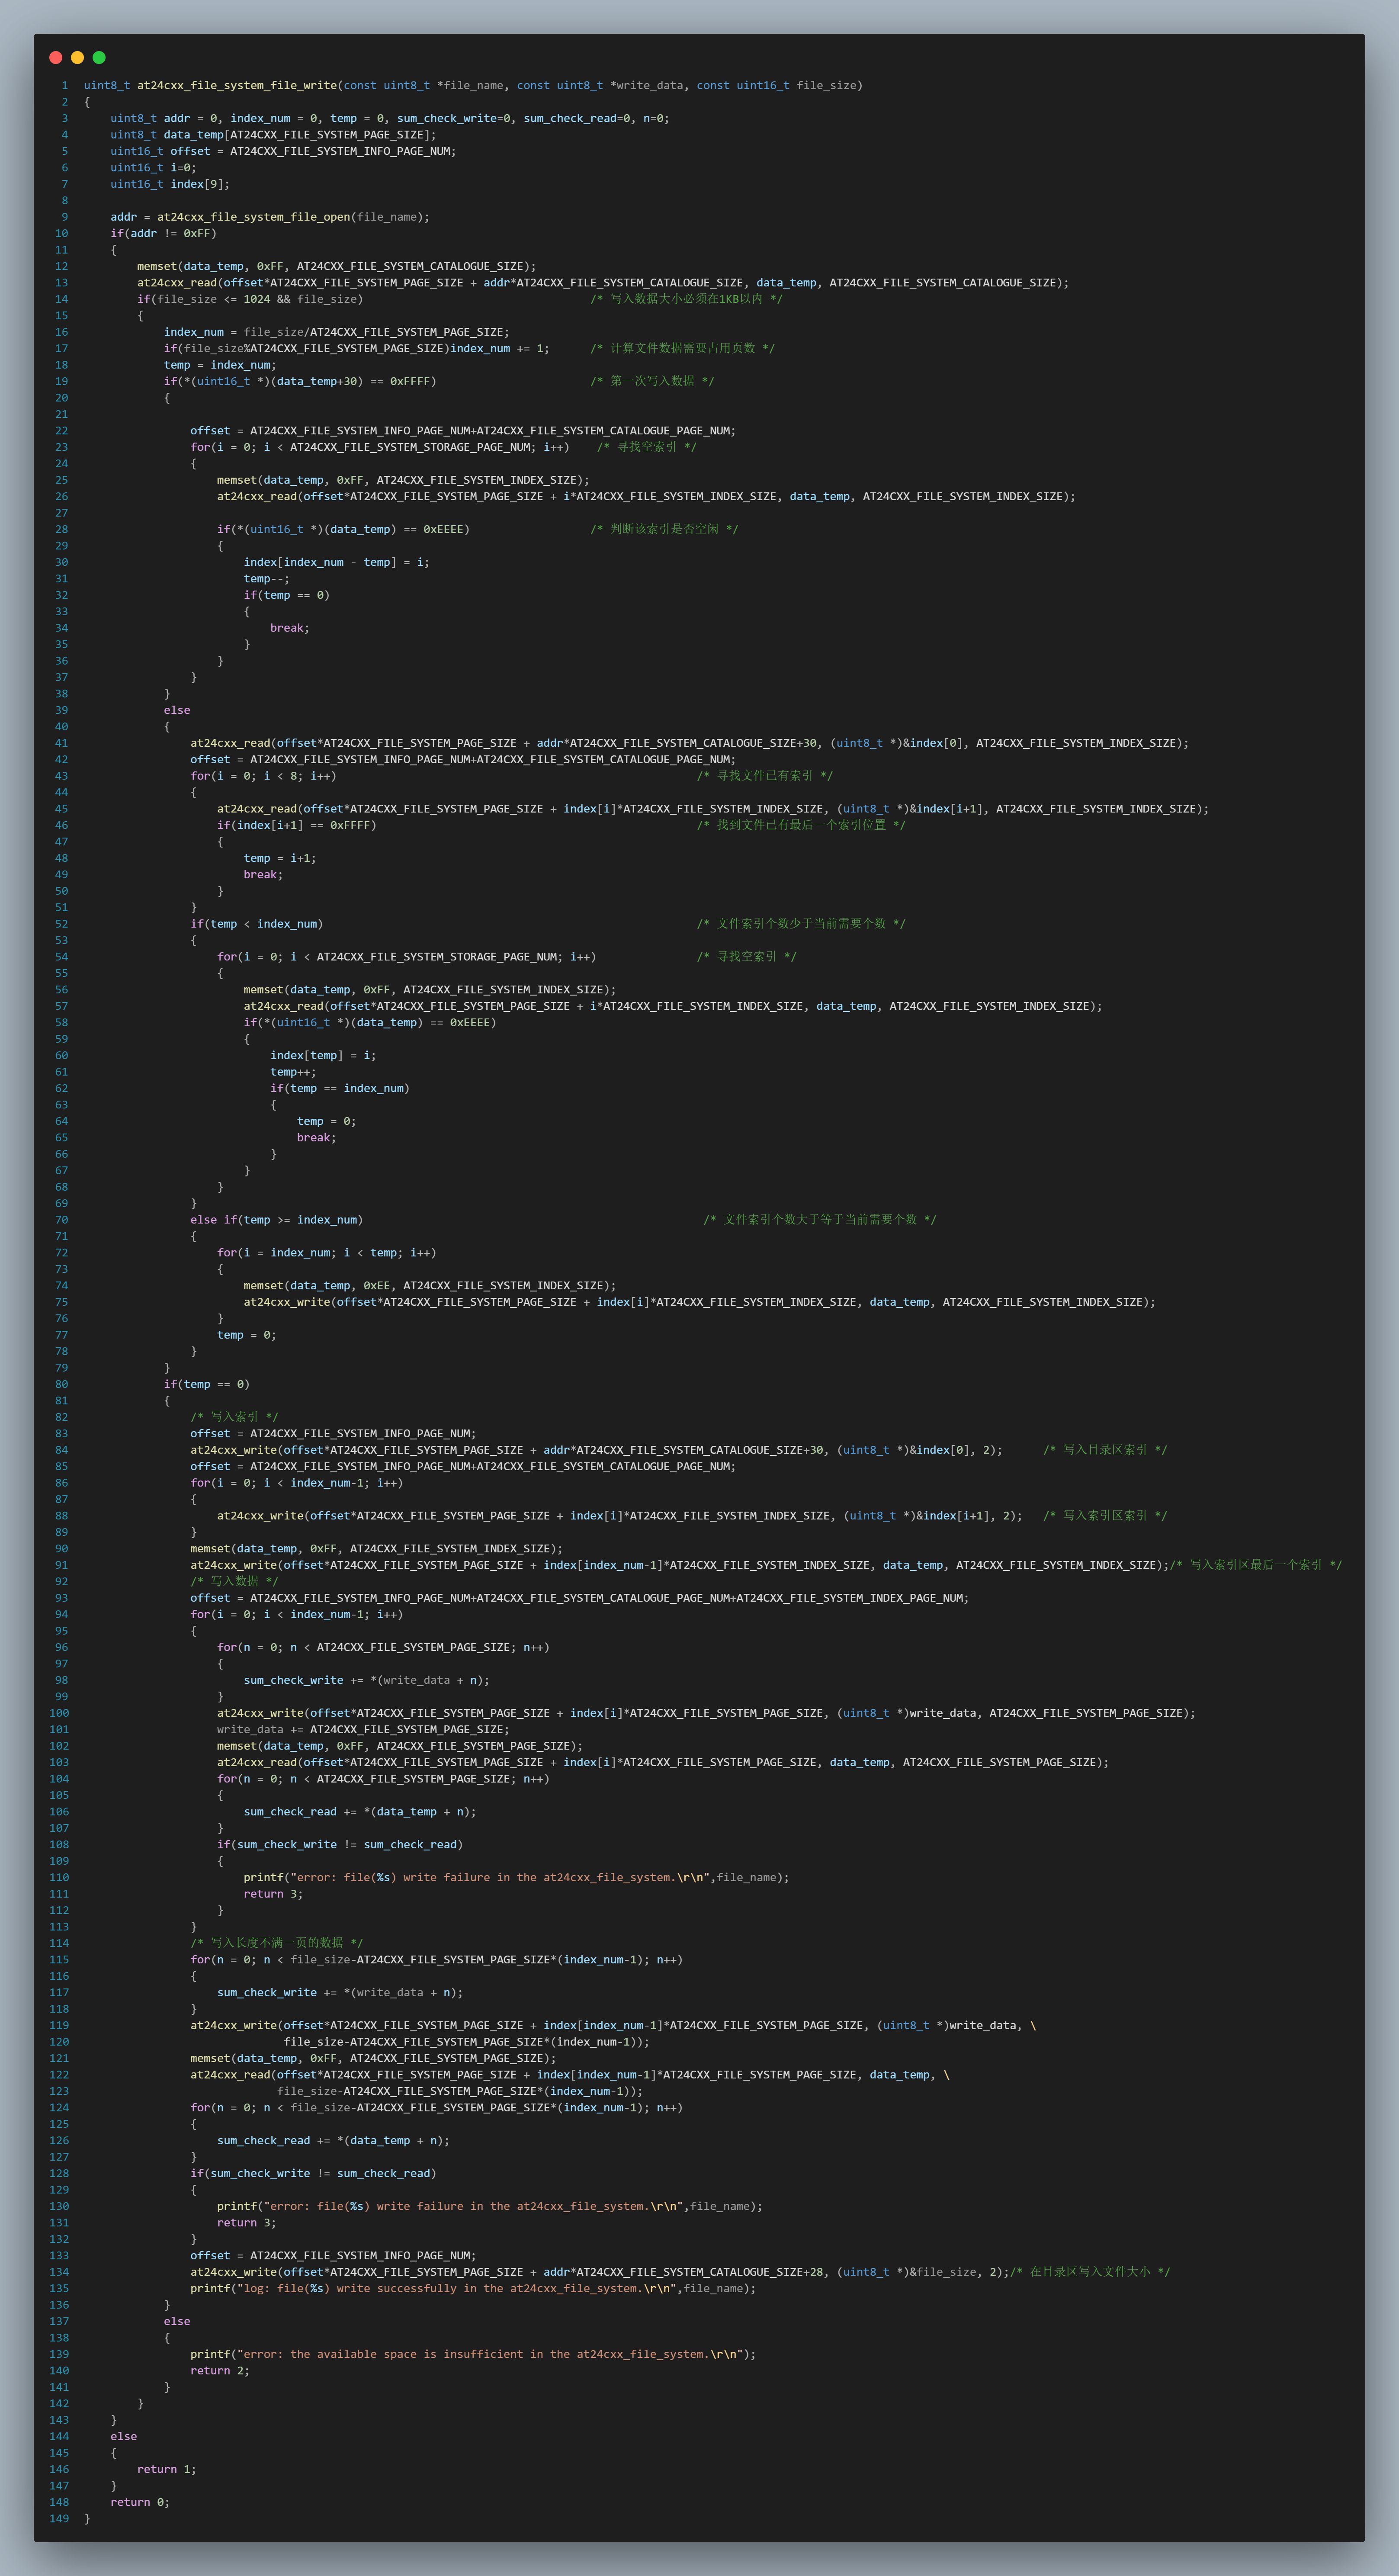Click the 'temp--;' statement

tap(267, 579)
